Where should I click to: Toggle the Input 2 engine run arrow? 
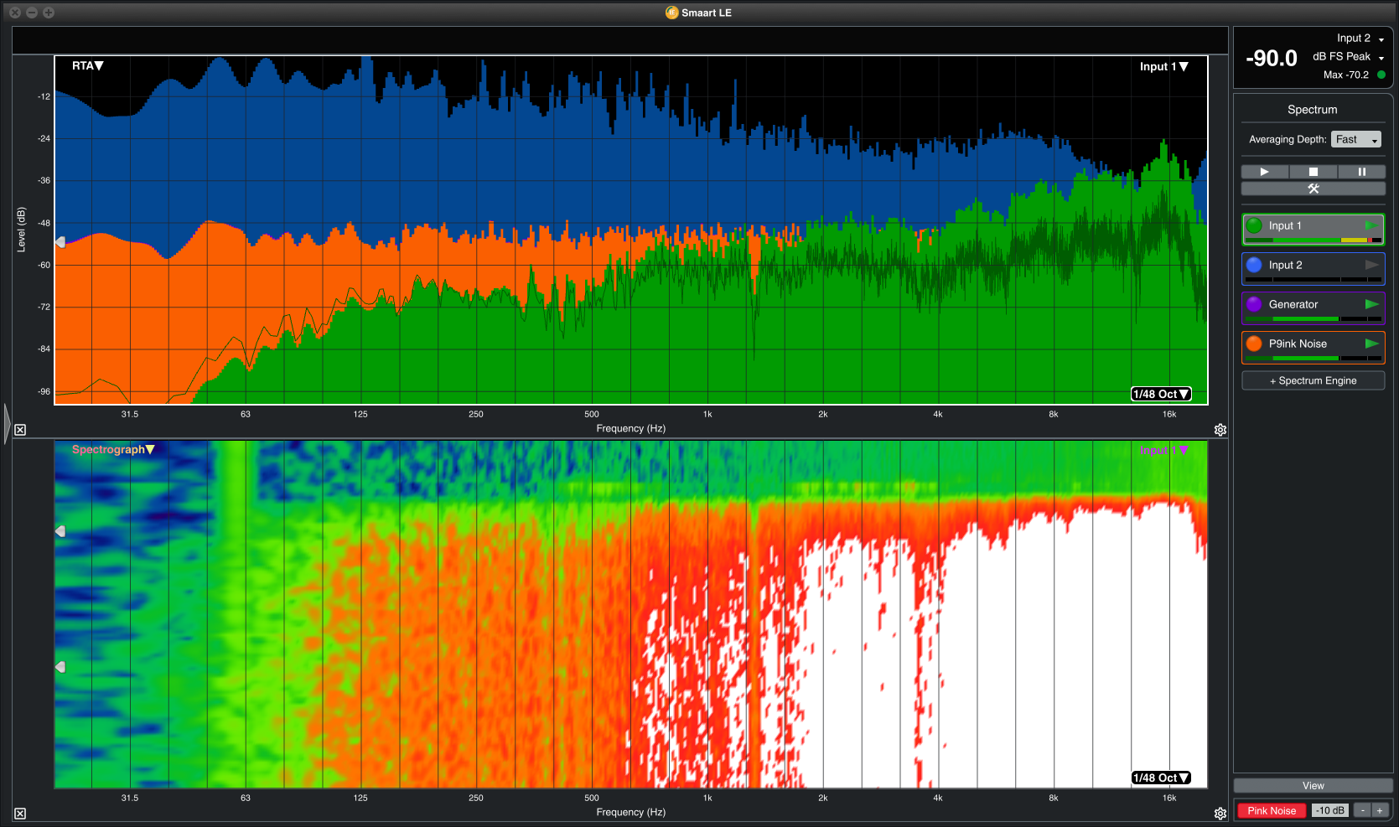point(1371,265)
